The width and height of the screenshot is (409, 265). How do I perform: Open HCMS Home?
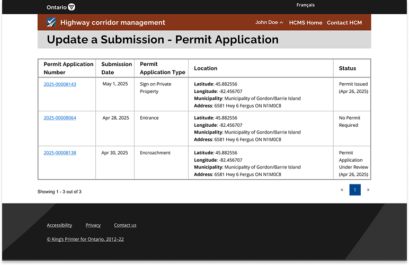[x=306, y=23]
